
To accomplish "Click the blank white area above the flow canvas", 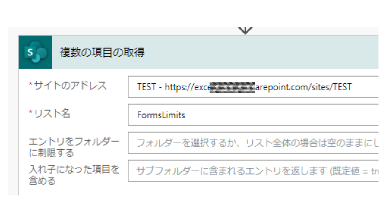I will [x=193, y=14].
